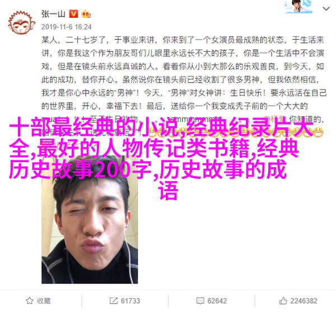Open the @杨紫 mention link
Screen dimensions: 336x312
276,119
